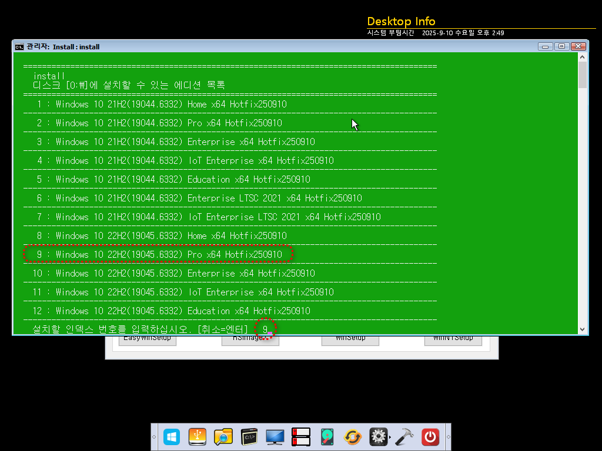Click the console scrollbar up arrow
This screenshot has width=602, height=451.
point(583,57)
